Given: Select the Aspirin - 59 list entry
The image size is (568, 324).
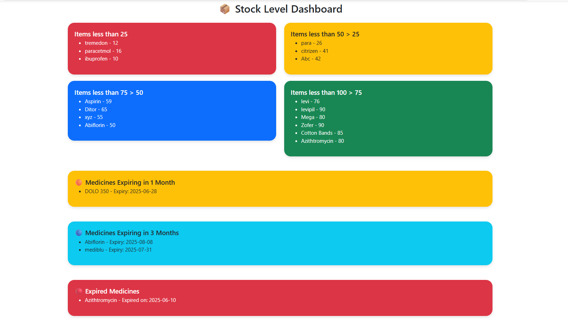Looking at the screenshot, I should point(98,101).
